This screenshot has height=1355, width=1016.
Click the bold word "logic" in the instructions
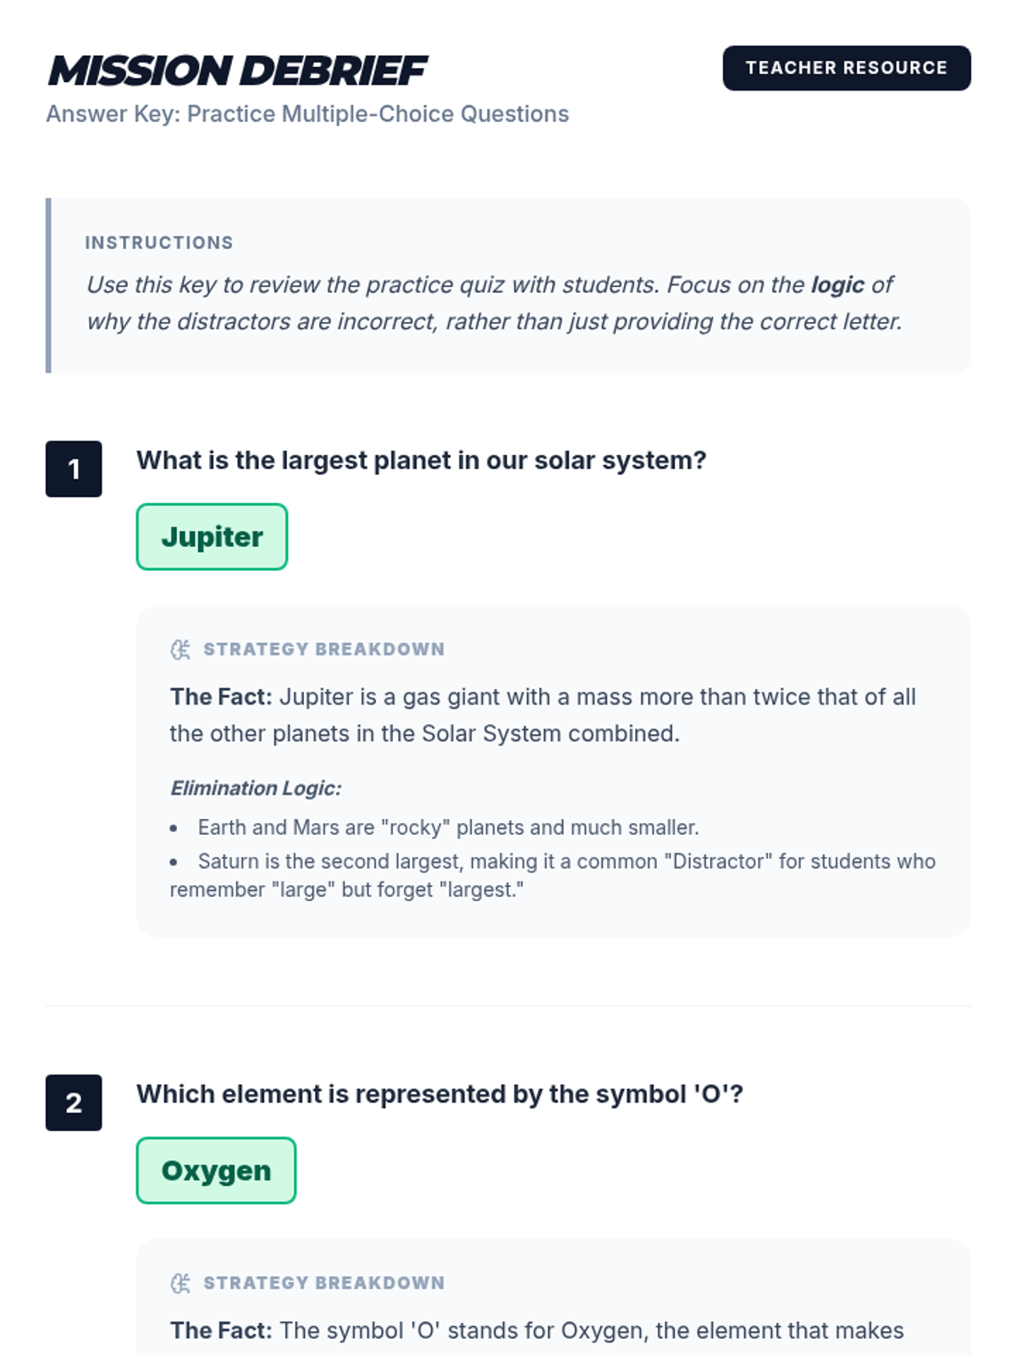pos(837,285)
